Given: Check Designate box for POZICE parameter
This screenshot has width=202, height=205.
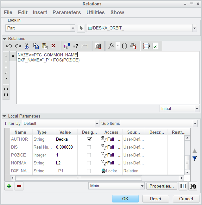Looking at the screenshot, I should point(89,155).
